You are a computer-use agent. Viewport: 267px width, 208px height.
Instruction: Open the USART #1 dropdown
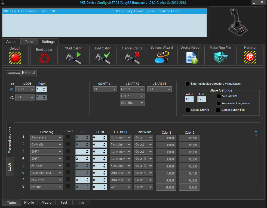pyautogui.click(x=105, y=89)
